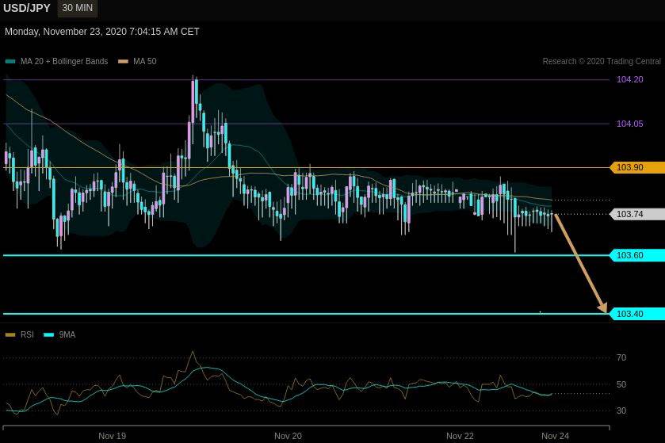The width and height of the screenshot is (665, 443).
Task: Click the Research © 2020 Trading Central text
Action: coord(602,62)
